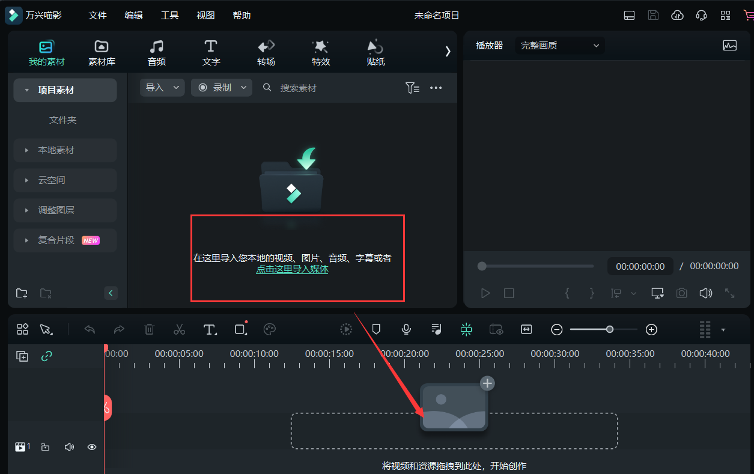Open the filter and sort icon in media panel
Screen dimensions: 754x474
[x=412, y=88]
